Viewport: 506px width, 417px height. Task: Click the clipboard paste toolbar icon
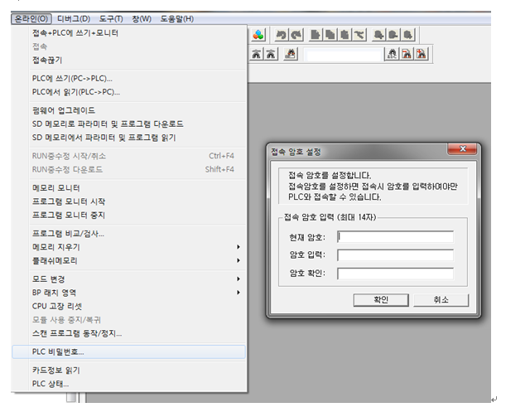(x=345, y=35)
